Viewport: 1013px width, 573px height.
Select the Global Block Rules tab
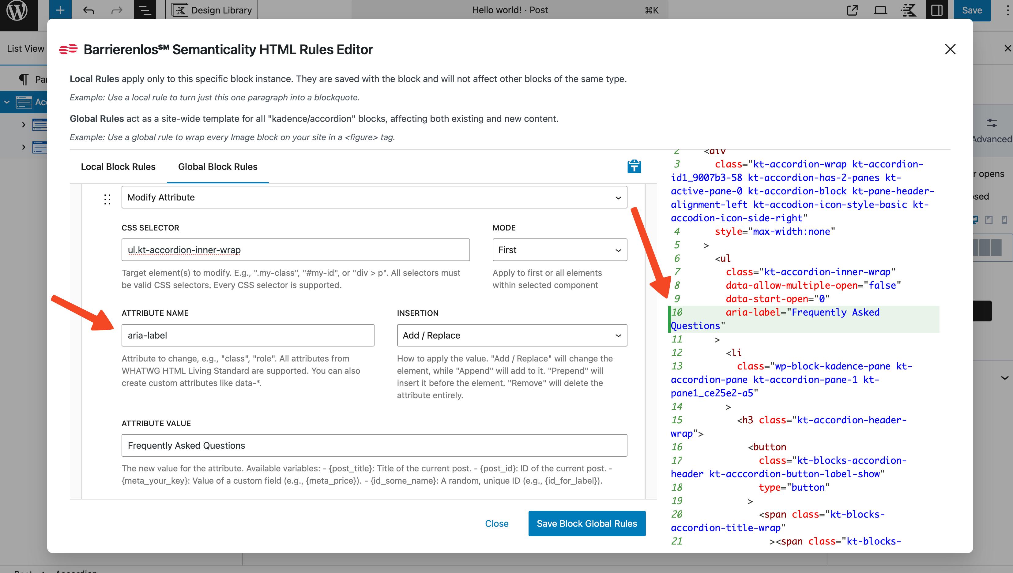point(218,167)
